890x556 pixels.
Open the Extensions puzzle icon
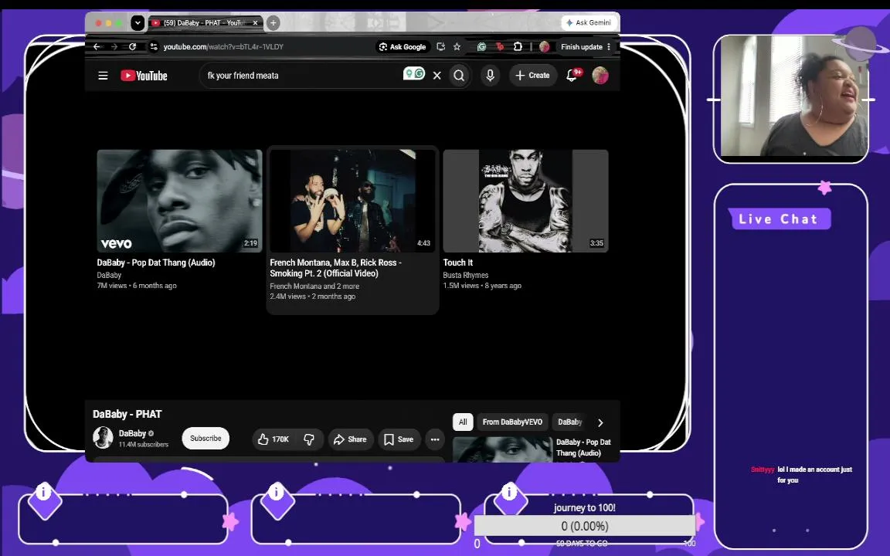[x=518, y=46]
